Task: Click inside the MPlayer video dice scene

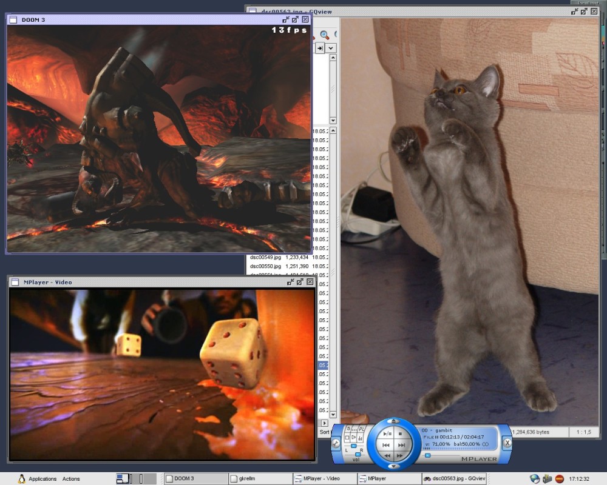Action: pos(162,375)
